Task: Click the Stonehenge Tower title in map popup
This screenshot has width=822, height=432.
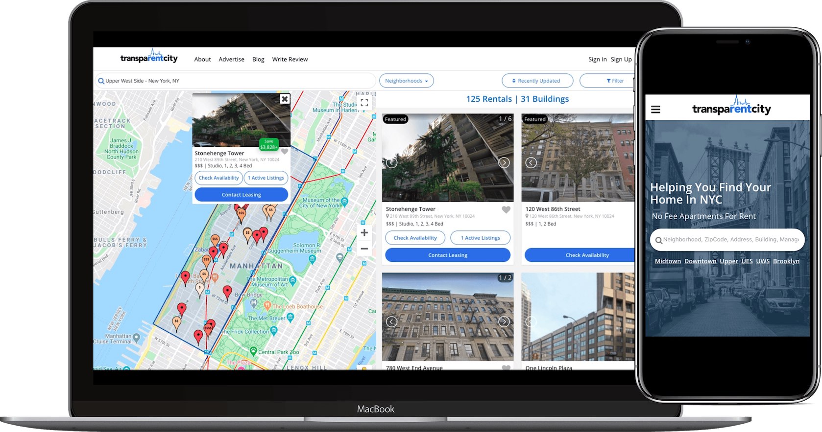Action: pos(219,153)
